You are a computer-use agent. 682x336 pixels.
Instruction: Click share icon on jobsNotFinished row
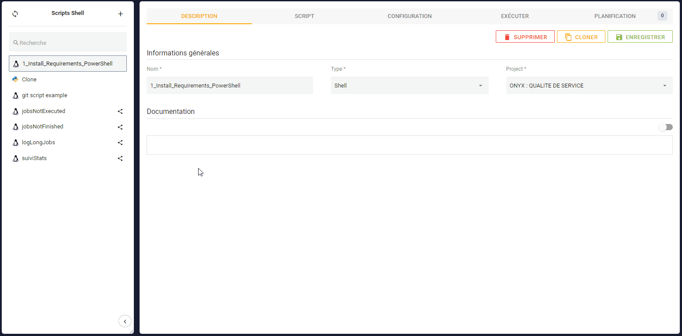tap(120, 127)
